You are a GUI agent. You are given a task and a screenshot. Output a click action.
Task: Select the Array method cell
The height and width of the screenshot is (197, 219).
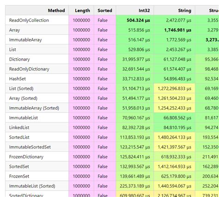pyautogui.click(x=37, y=30)
